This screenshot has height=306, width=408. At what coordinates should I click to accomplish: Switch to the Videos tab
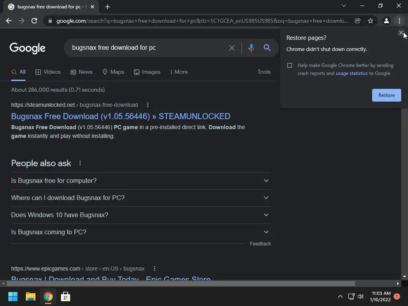(x=48, y=72)
